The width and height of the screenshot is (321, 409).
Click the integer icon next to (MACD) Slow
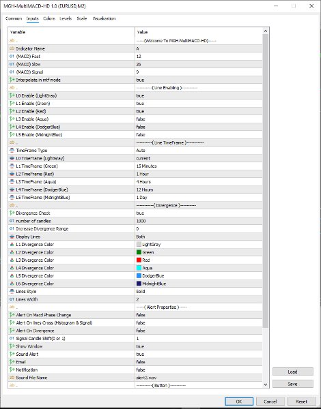pyautogui.click(x=12, y=64)
